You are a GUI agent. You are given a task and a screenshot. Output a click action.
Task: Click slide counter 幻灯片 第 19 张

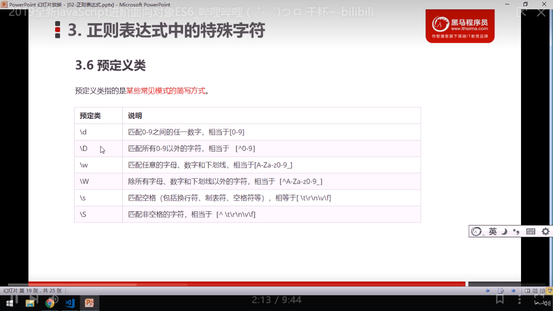tap(21, 290)
